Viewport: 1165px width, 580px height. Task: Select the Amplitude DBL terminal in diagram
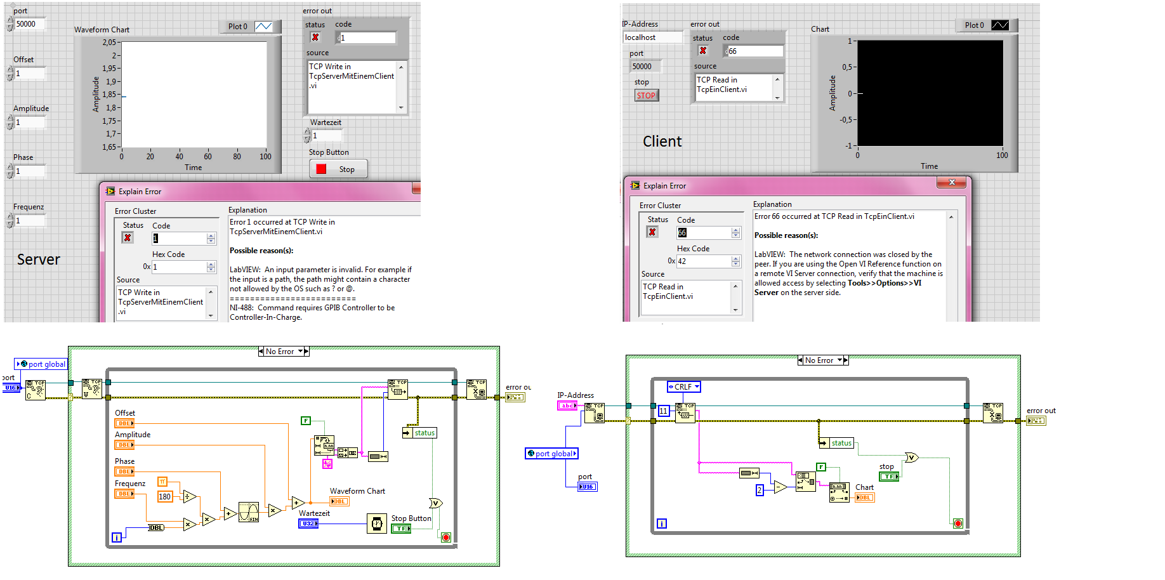tap(124, 445)
